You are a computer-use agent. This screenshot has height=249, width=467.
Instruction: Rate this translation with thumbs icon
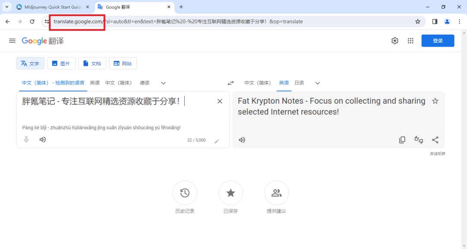click(x=419, y=140)
